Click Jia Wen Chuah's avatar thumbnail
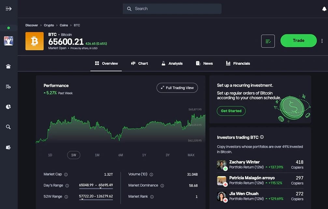 pos(222,197)
